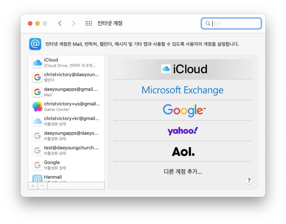Select test@daeyoungchurch.... account name
The width and height of the screenshot is (286, 224).
point(71,148)
